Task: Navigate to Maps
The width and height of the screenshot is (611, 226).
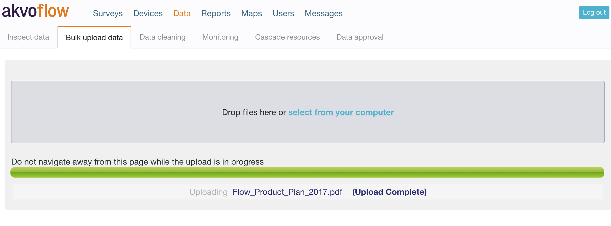Action: [252, 13]
